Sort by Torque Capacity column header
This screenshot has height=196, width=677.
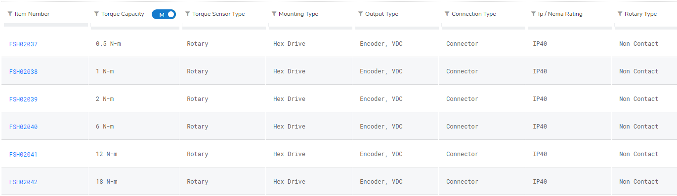[x=123, y=14]
